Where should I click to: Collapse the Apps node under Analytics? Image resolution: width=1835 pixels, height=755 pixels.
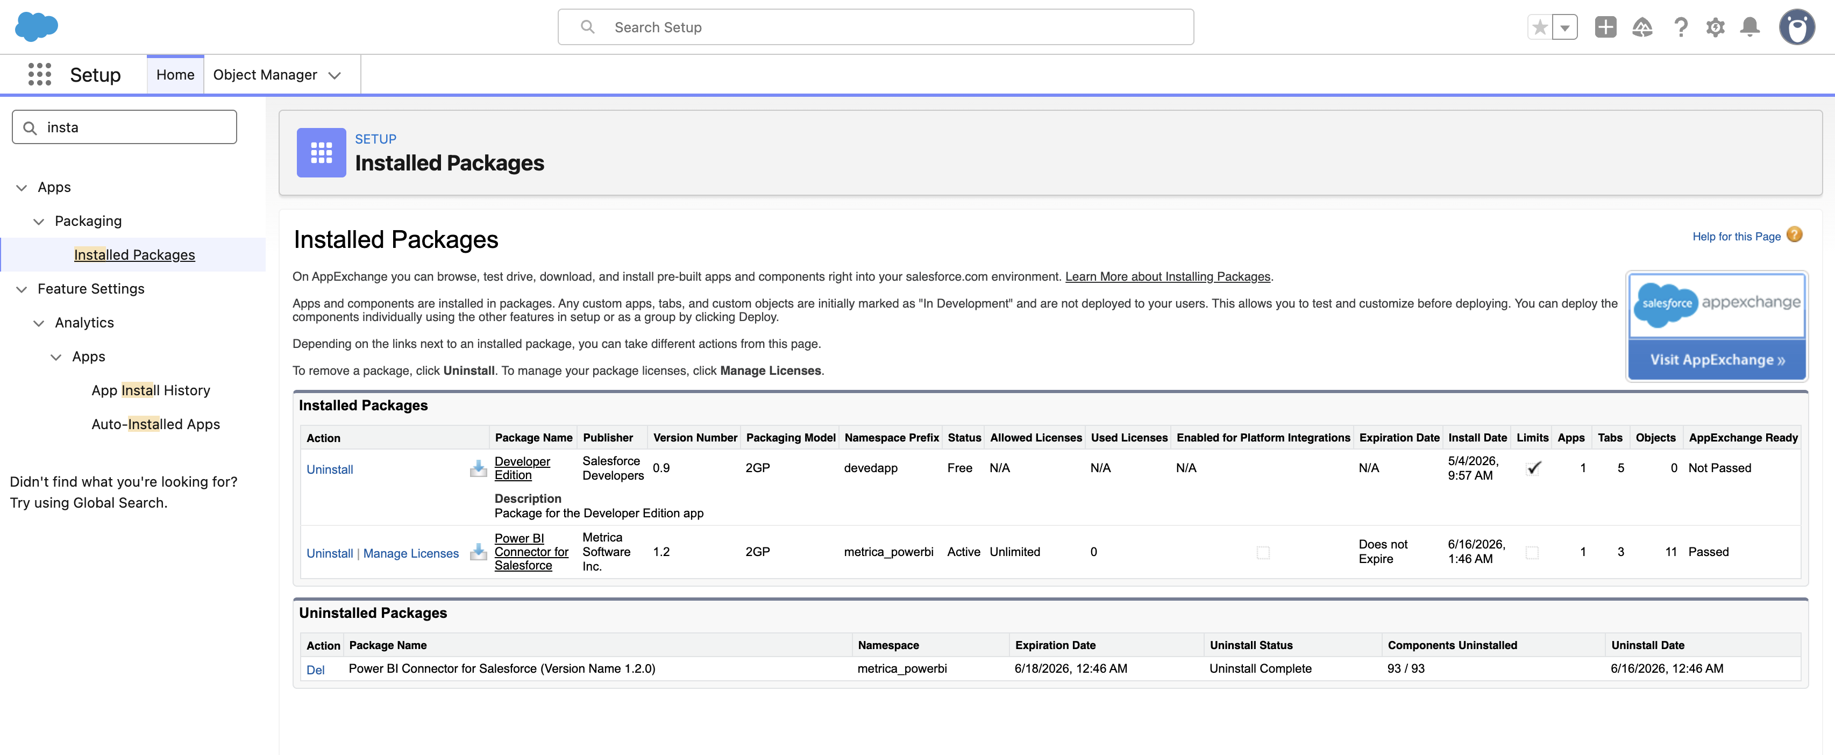tap(55, 357)
